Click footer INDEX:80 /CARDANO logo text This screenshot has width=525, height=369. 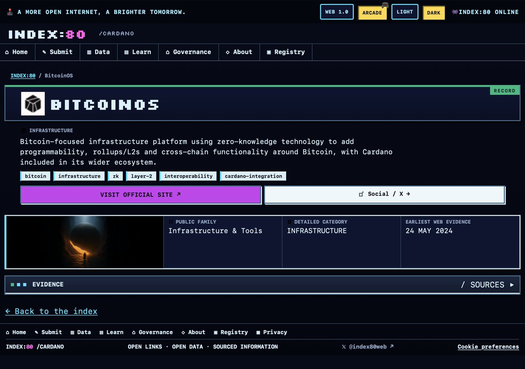pos(35,347)
